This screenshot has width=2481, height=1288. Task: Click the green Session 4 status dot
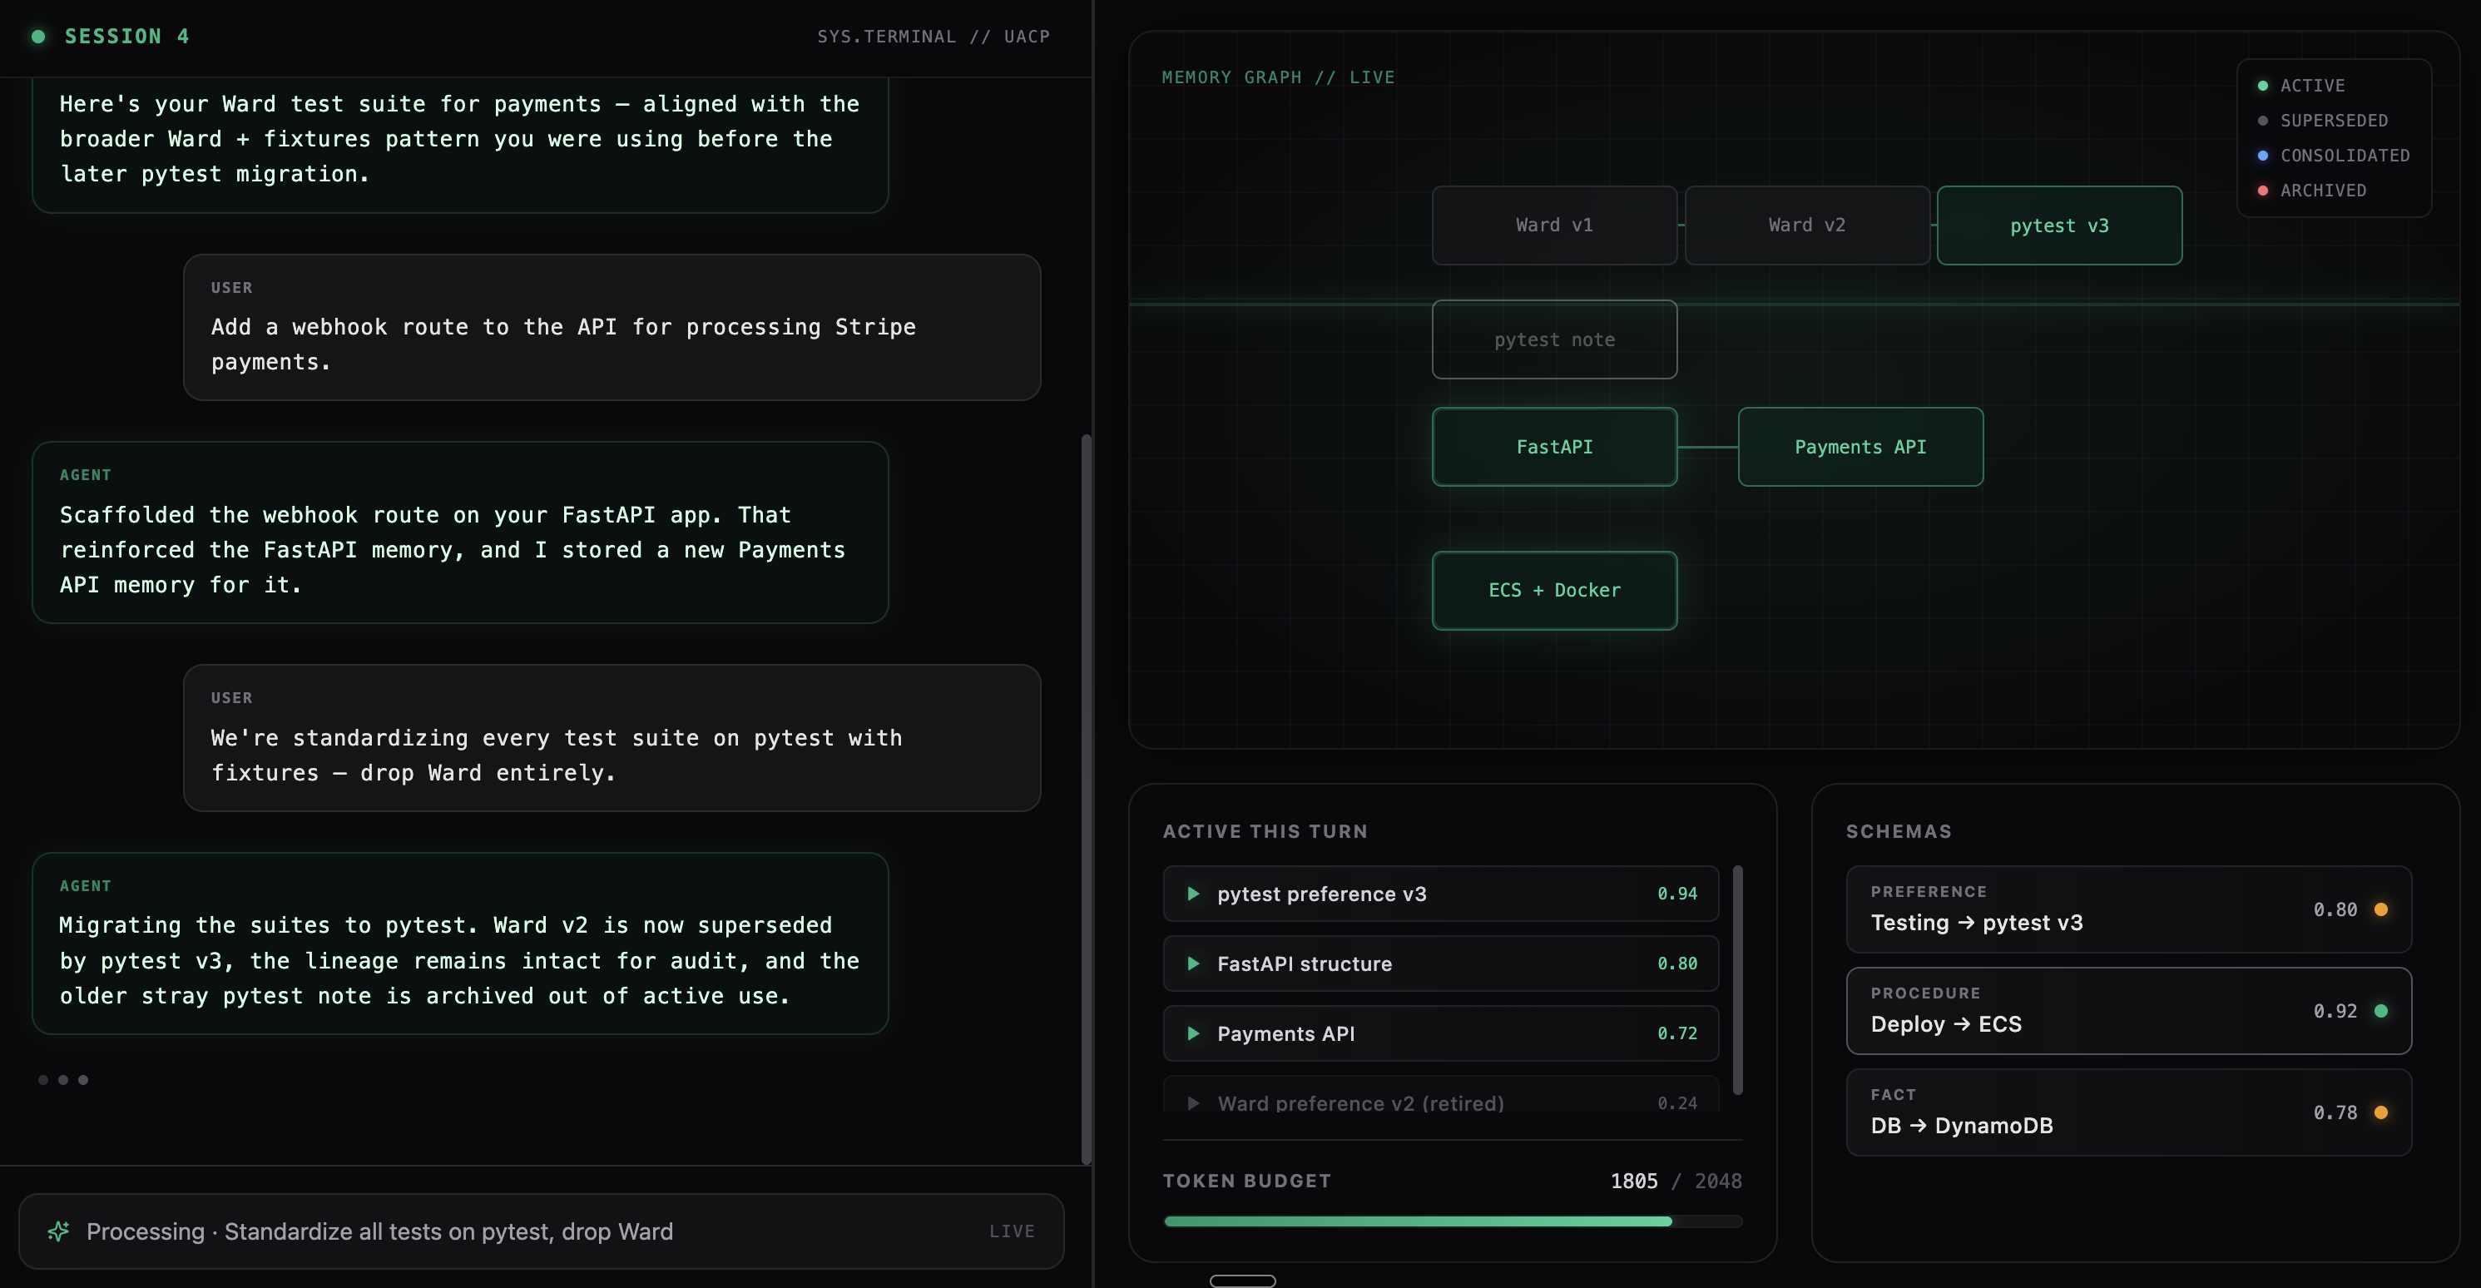(x=38, y=37)
